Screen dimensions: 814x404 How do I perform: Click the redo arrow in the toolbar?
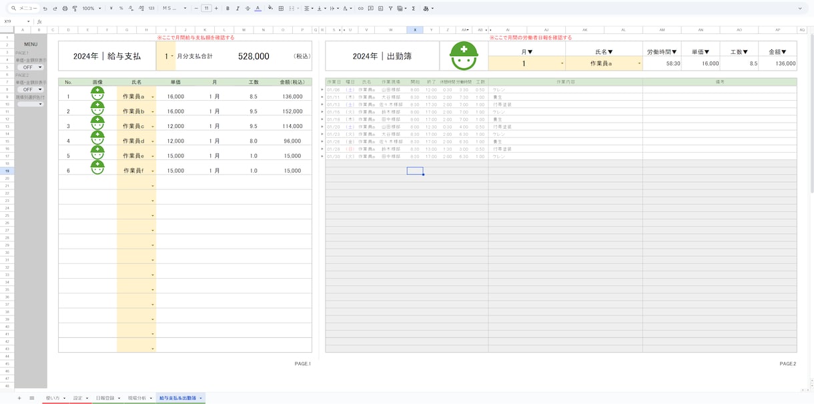pyautogui.click(x=54, y=9)
